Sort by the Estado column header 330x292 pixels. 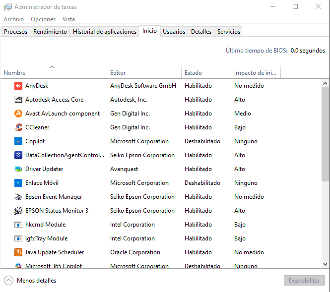[206, 72]
